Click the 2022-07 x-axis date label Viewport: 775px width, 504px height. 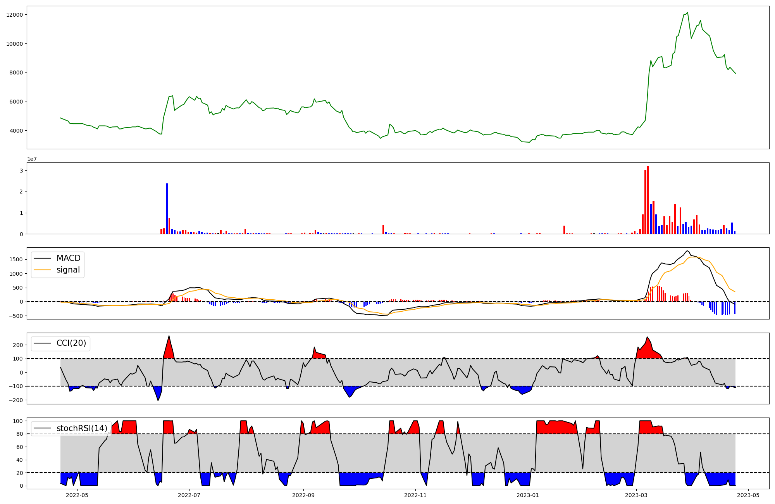[x=189, y=495]
